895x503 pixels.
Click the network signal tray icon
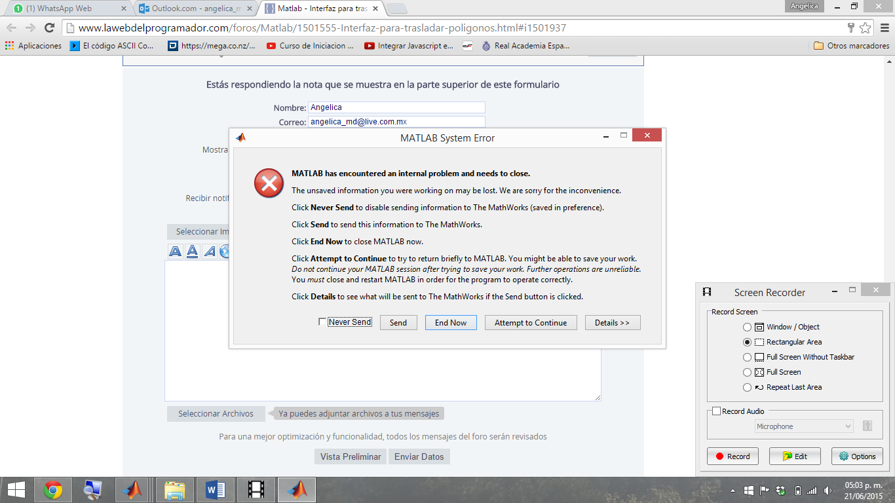point(812,491)
